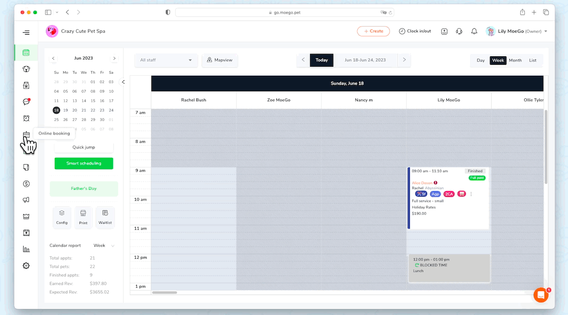Toggle the Safari sidebar button
The height and width of the screenshot is (315, 568).
(48, 12)
